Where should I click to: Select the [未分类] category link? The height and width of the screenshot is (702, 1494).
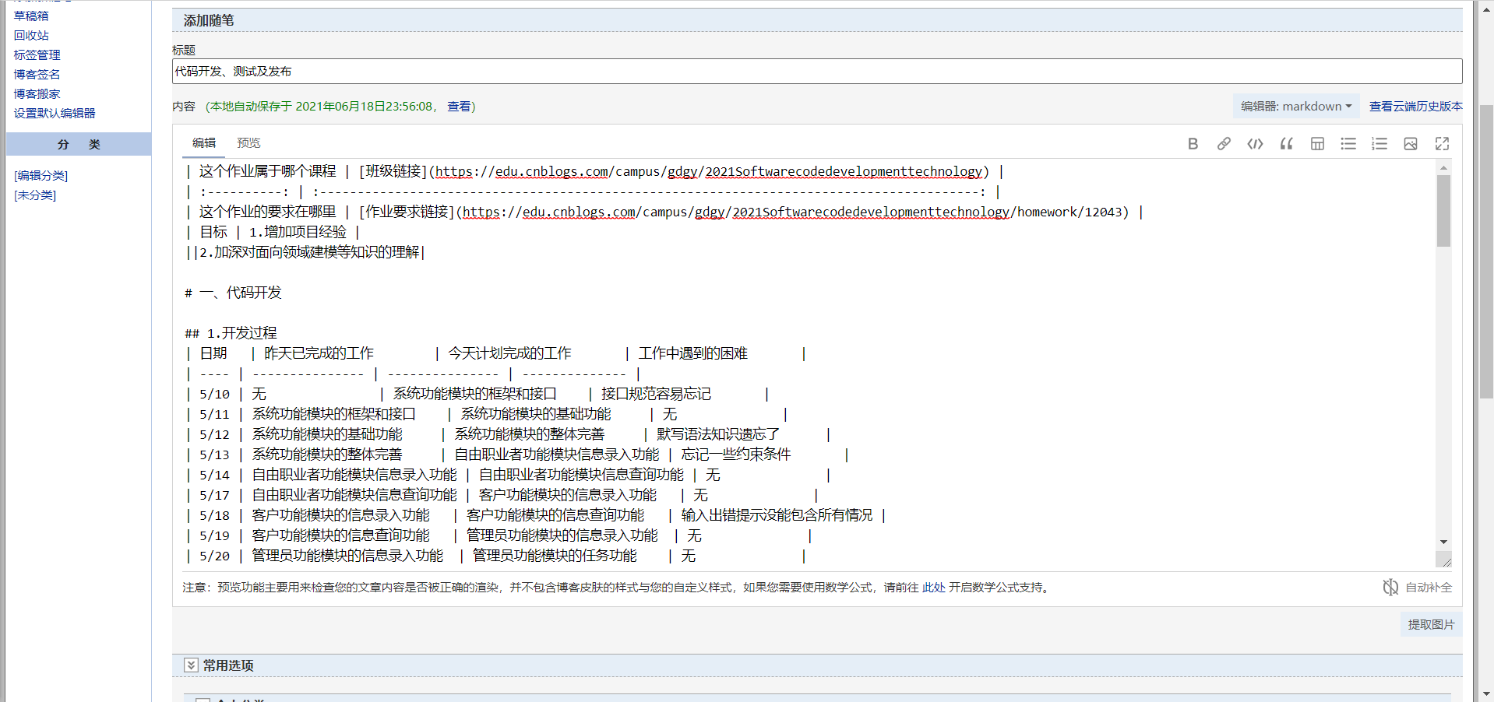35,195
